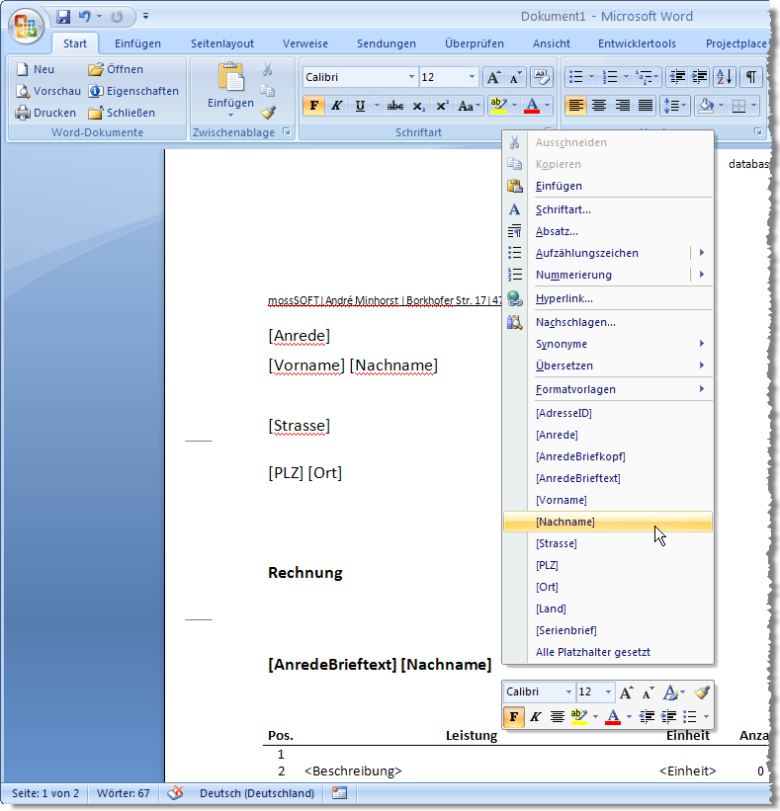Screen dimensions: 780x811
Task: Switch to the Seitenlayout tab
Action: (x=221, y=43)
